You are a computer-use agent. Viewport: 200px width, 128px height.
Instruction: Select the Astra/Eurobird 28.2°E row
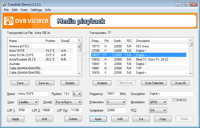(43, 59)
